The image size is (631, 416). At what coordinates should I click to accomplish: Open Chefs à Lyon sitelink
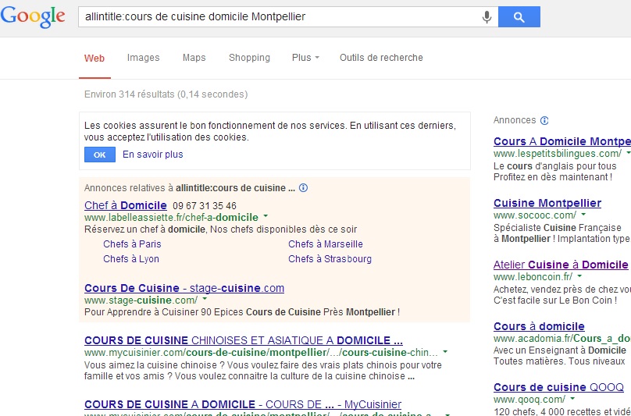coord(131,259)
